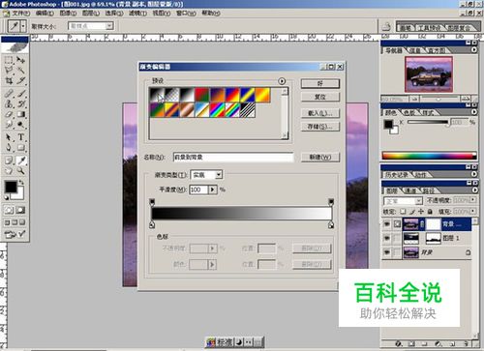Viewport: 484px width, 351px height.
Task: Select the Type tool in toolbox
Action: [21, 137]
